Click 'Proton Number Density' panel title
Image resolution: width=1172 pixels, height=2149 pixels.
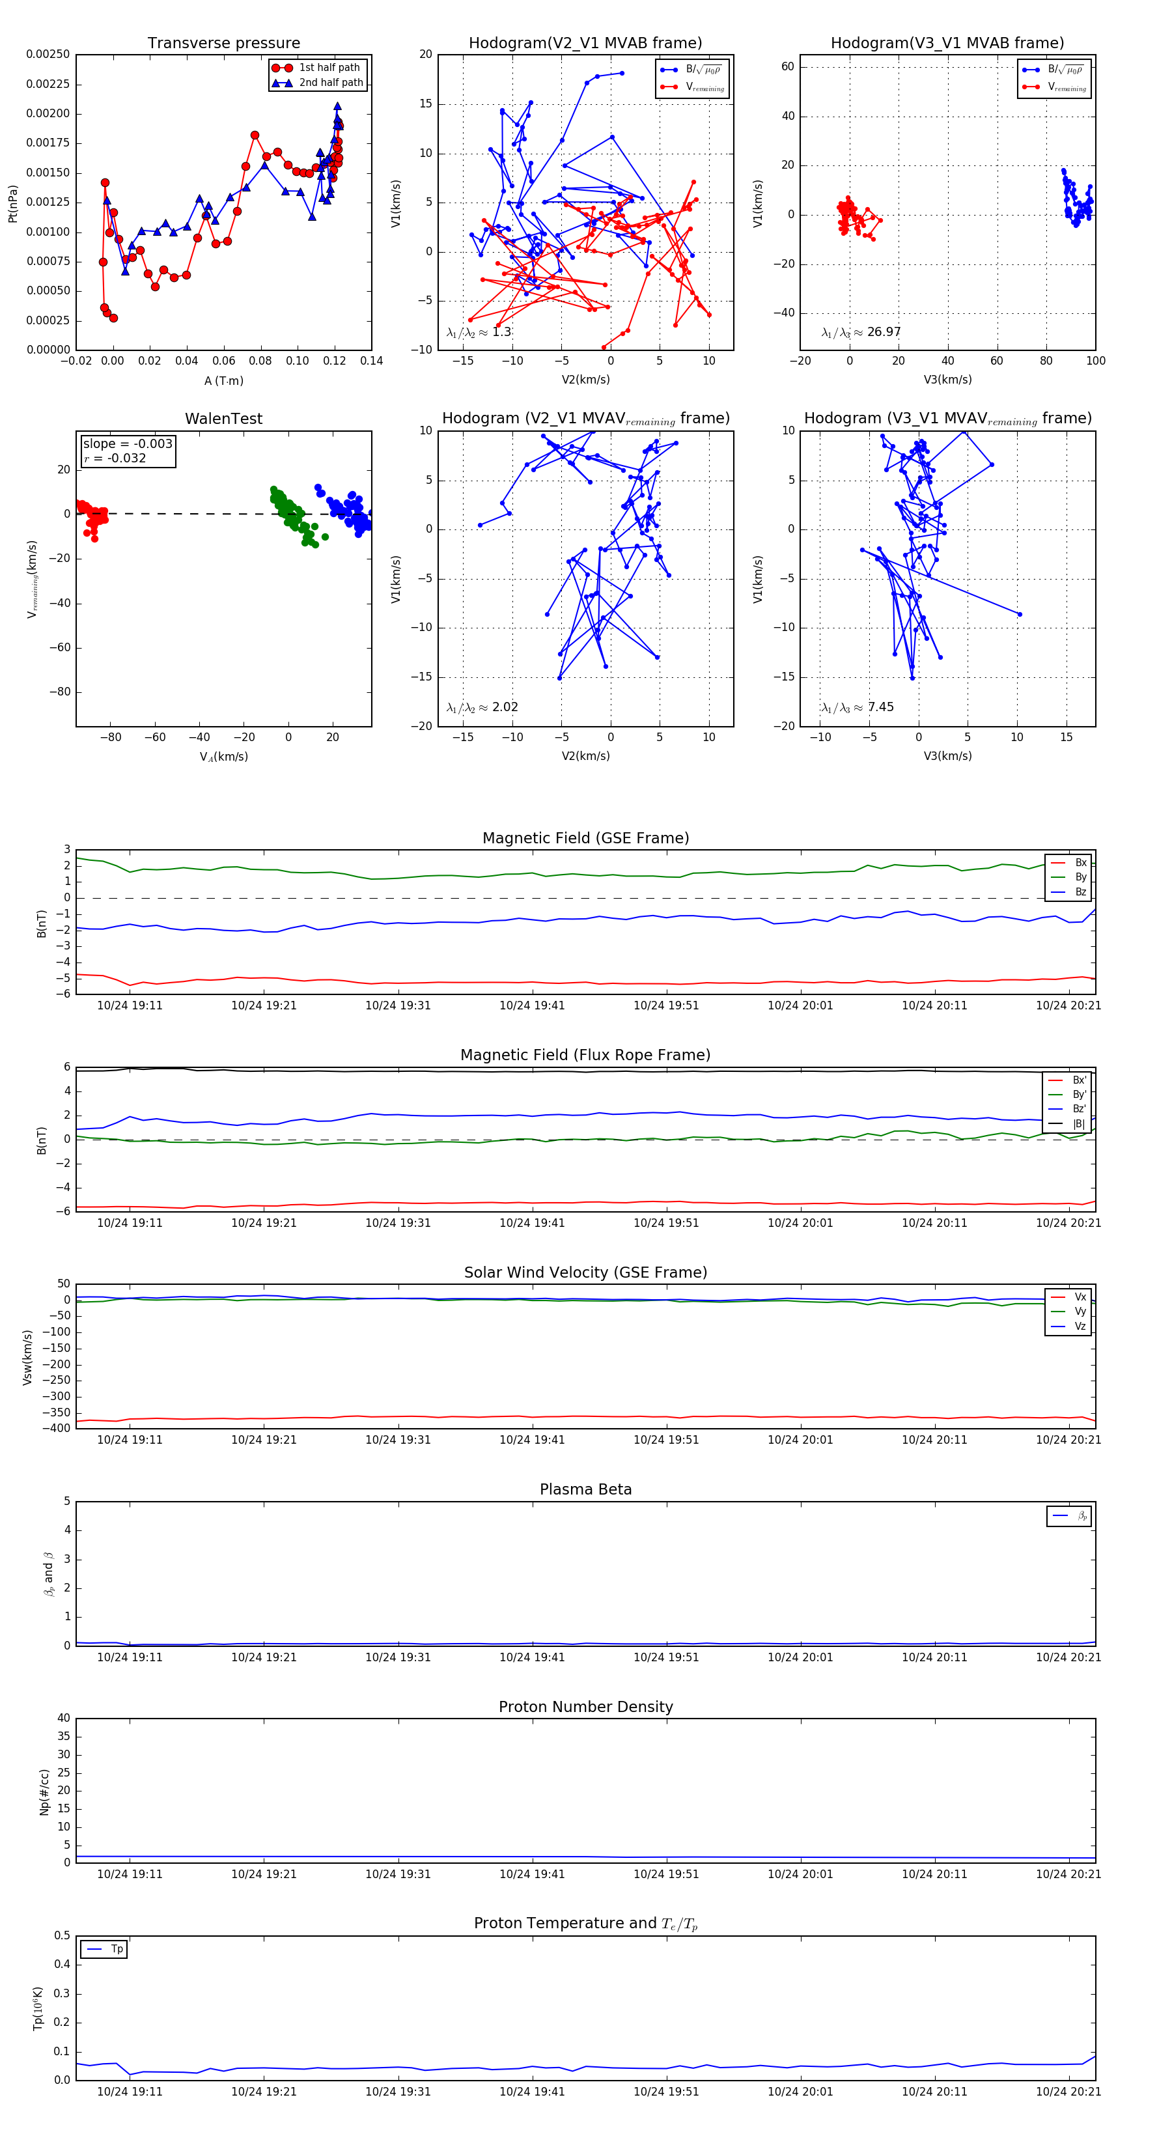pyautogui.click(x=585, y=1707)
